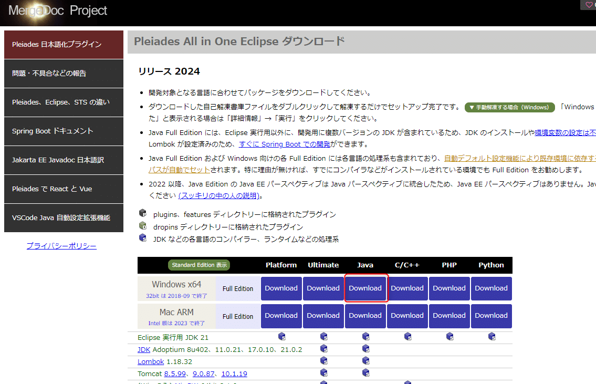
Task: Click Python icon in Eclipse JDK 21 row
Action: click(492, 337)
